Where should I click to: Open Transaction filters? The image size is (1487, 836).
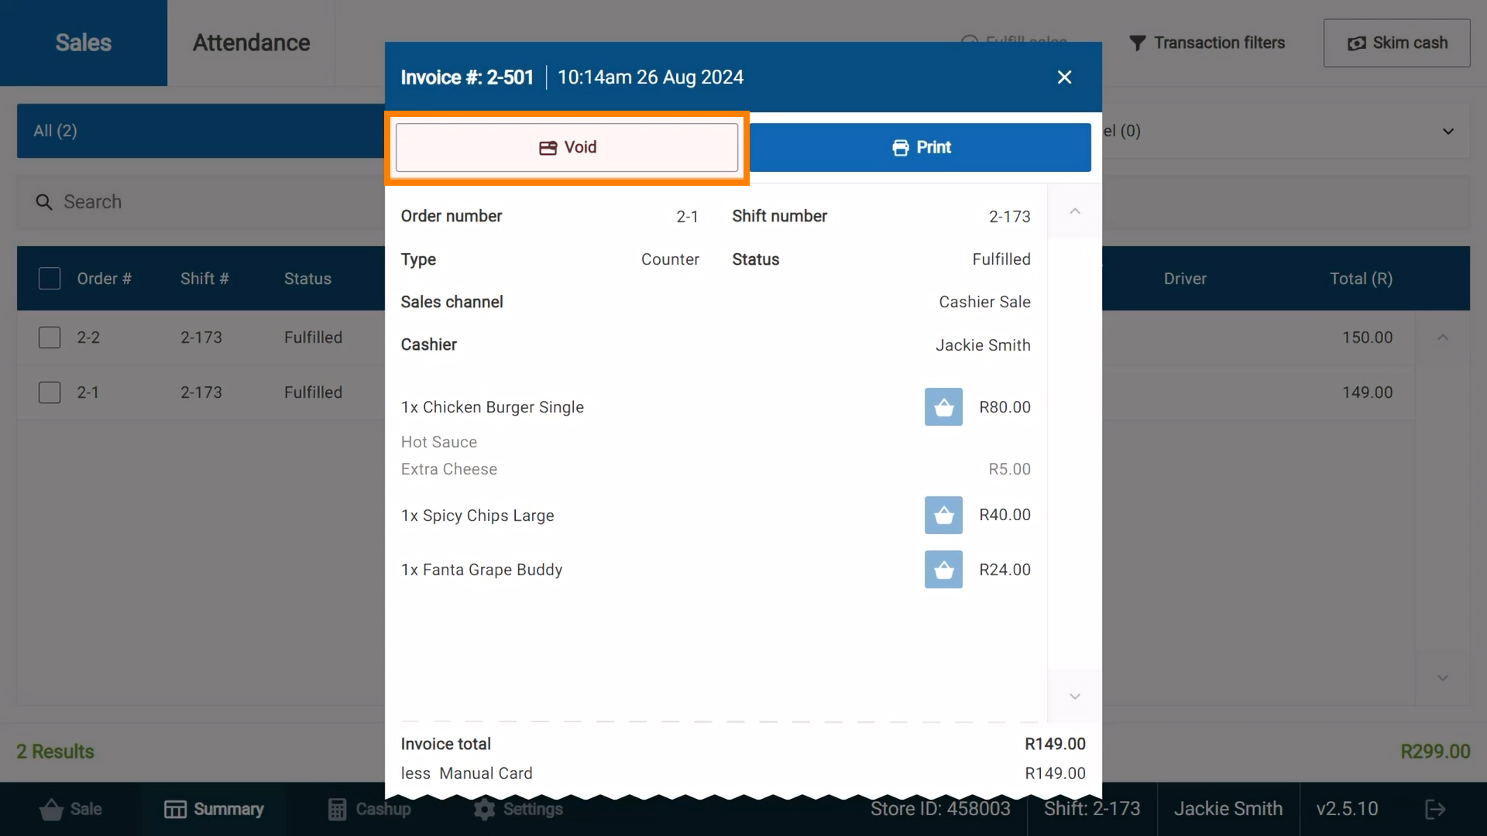point(1207,43)
